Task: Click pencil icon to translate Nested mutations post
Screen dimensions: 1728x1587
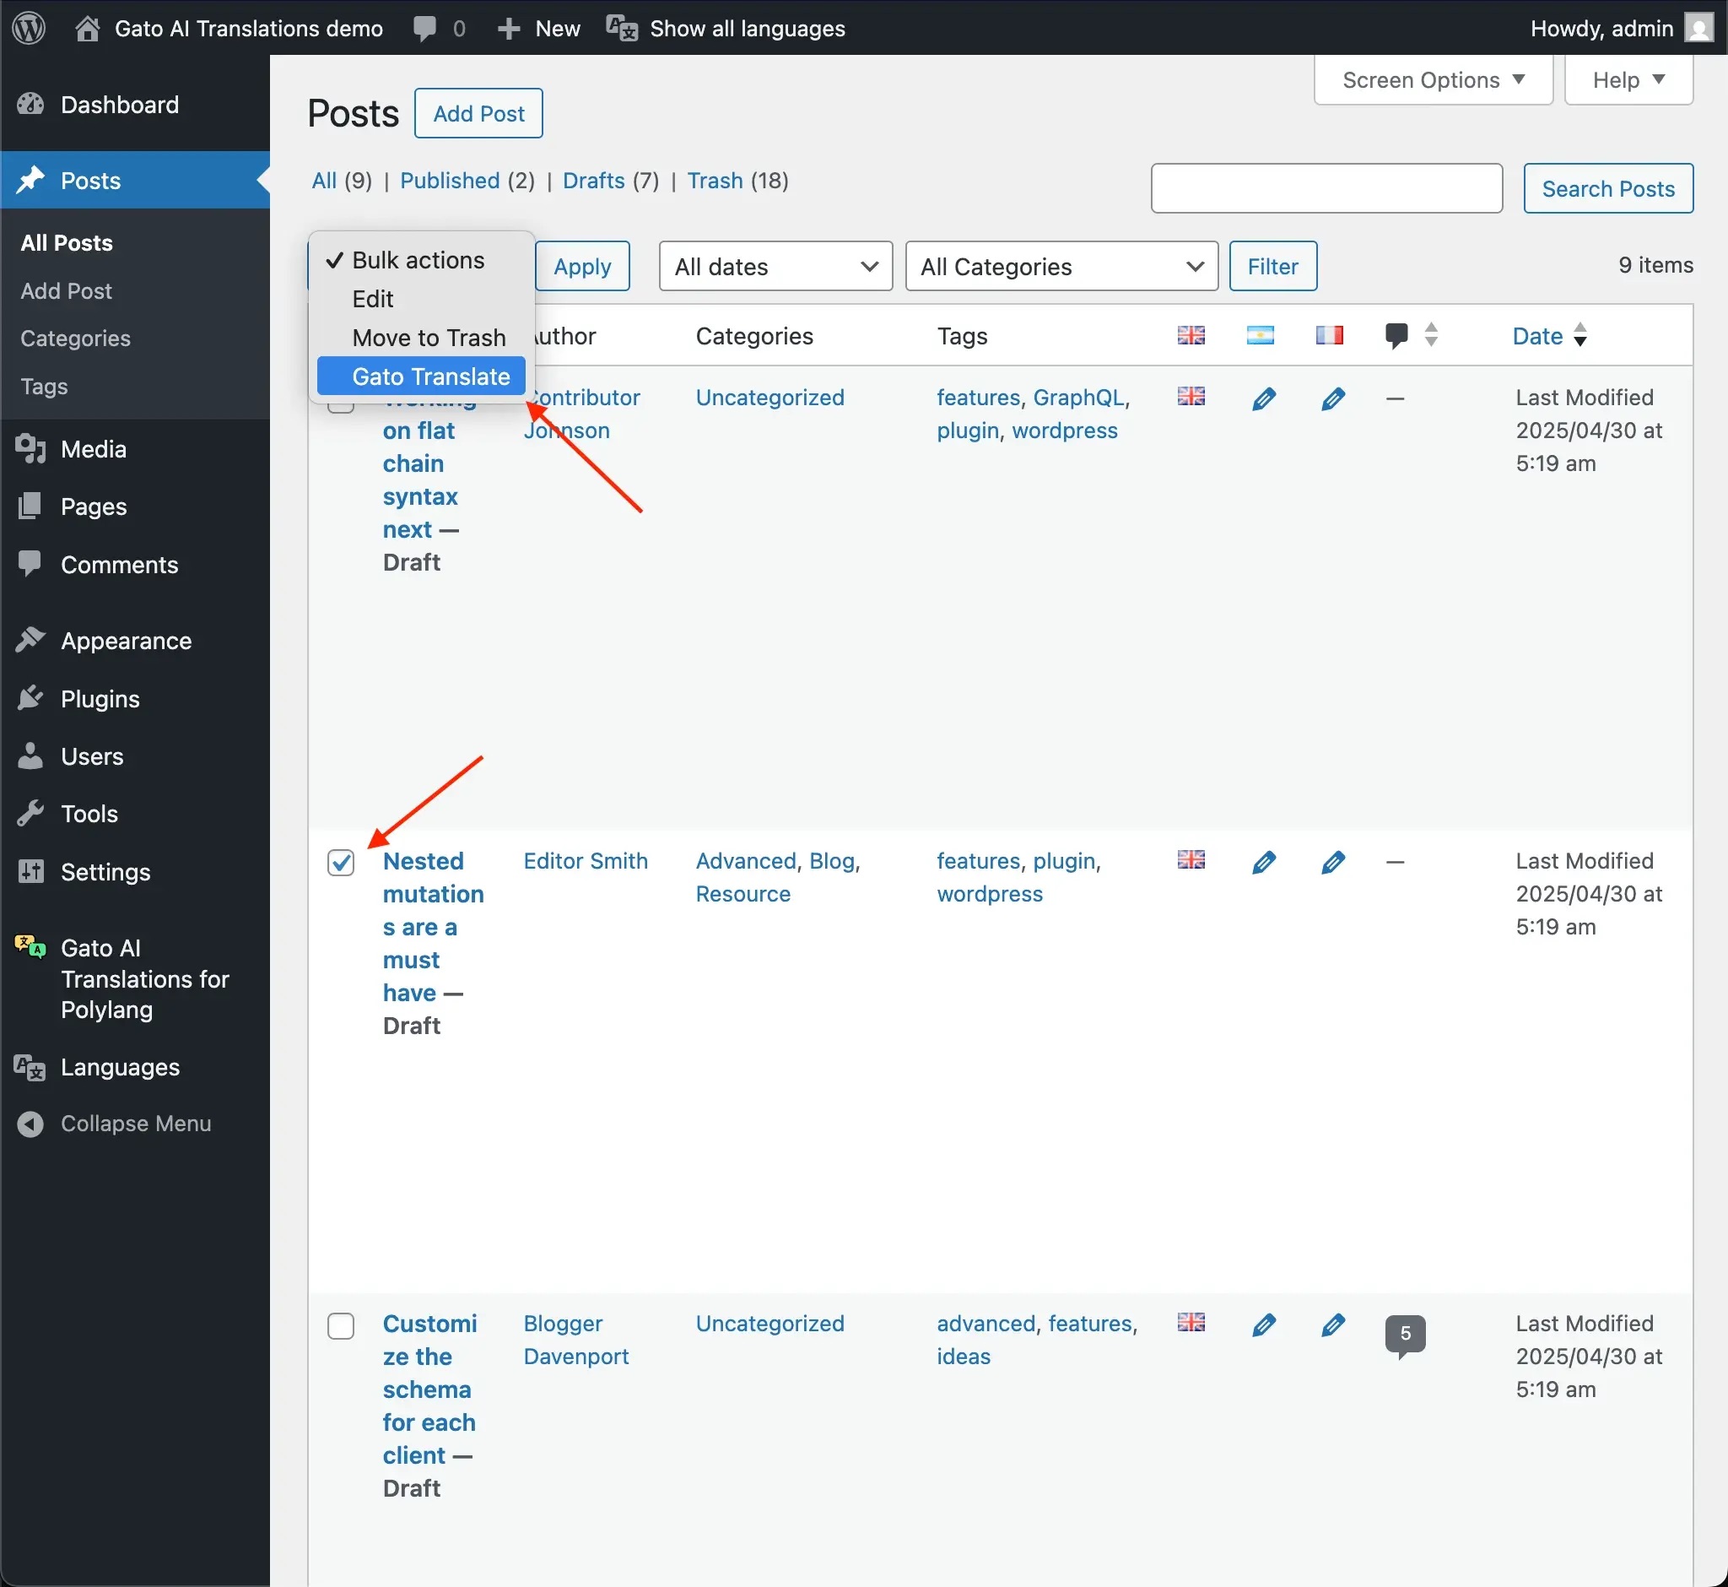Action: 1265,862
